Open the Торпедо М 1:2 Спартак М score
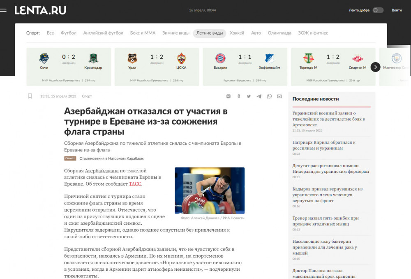411x279 pixels. pos(333,57)
